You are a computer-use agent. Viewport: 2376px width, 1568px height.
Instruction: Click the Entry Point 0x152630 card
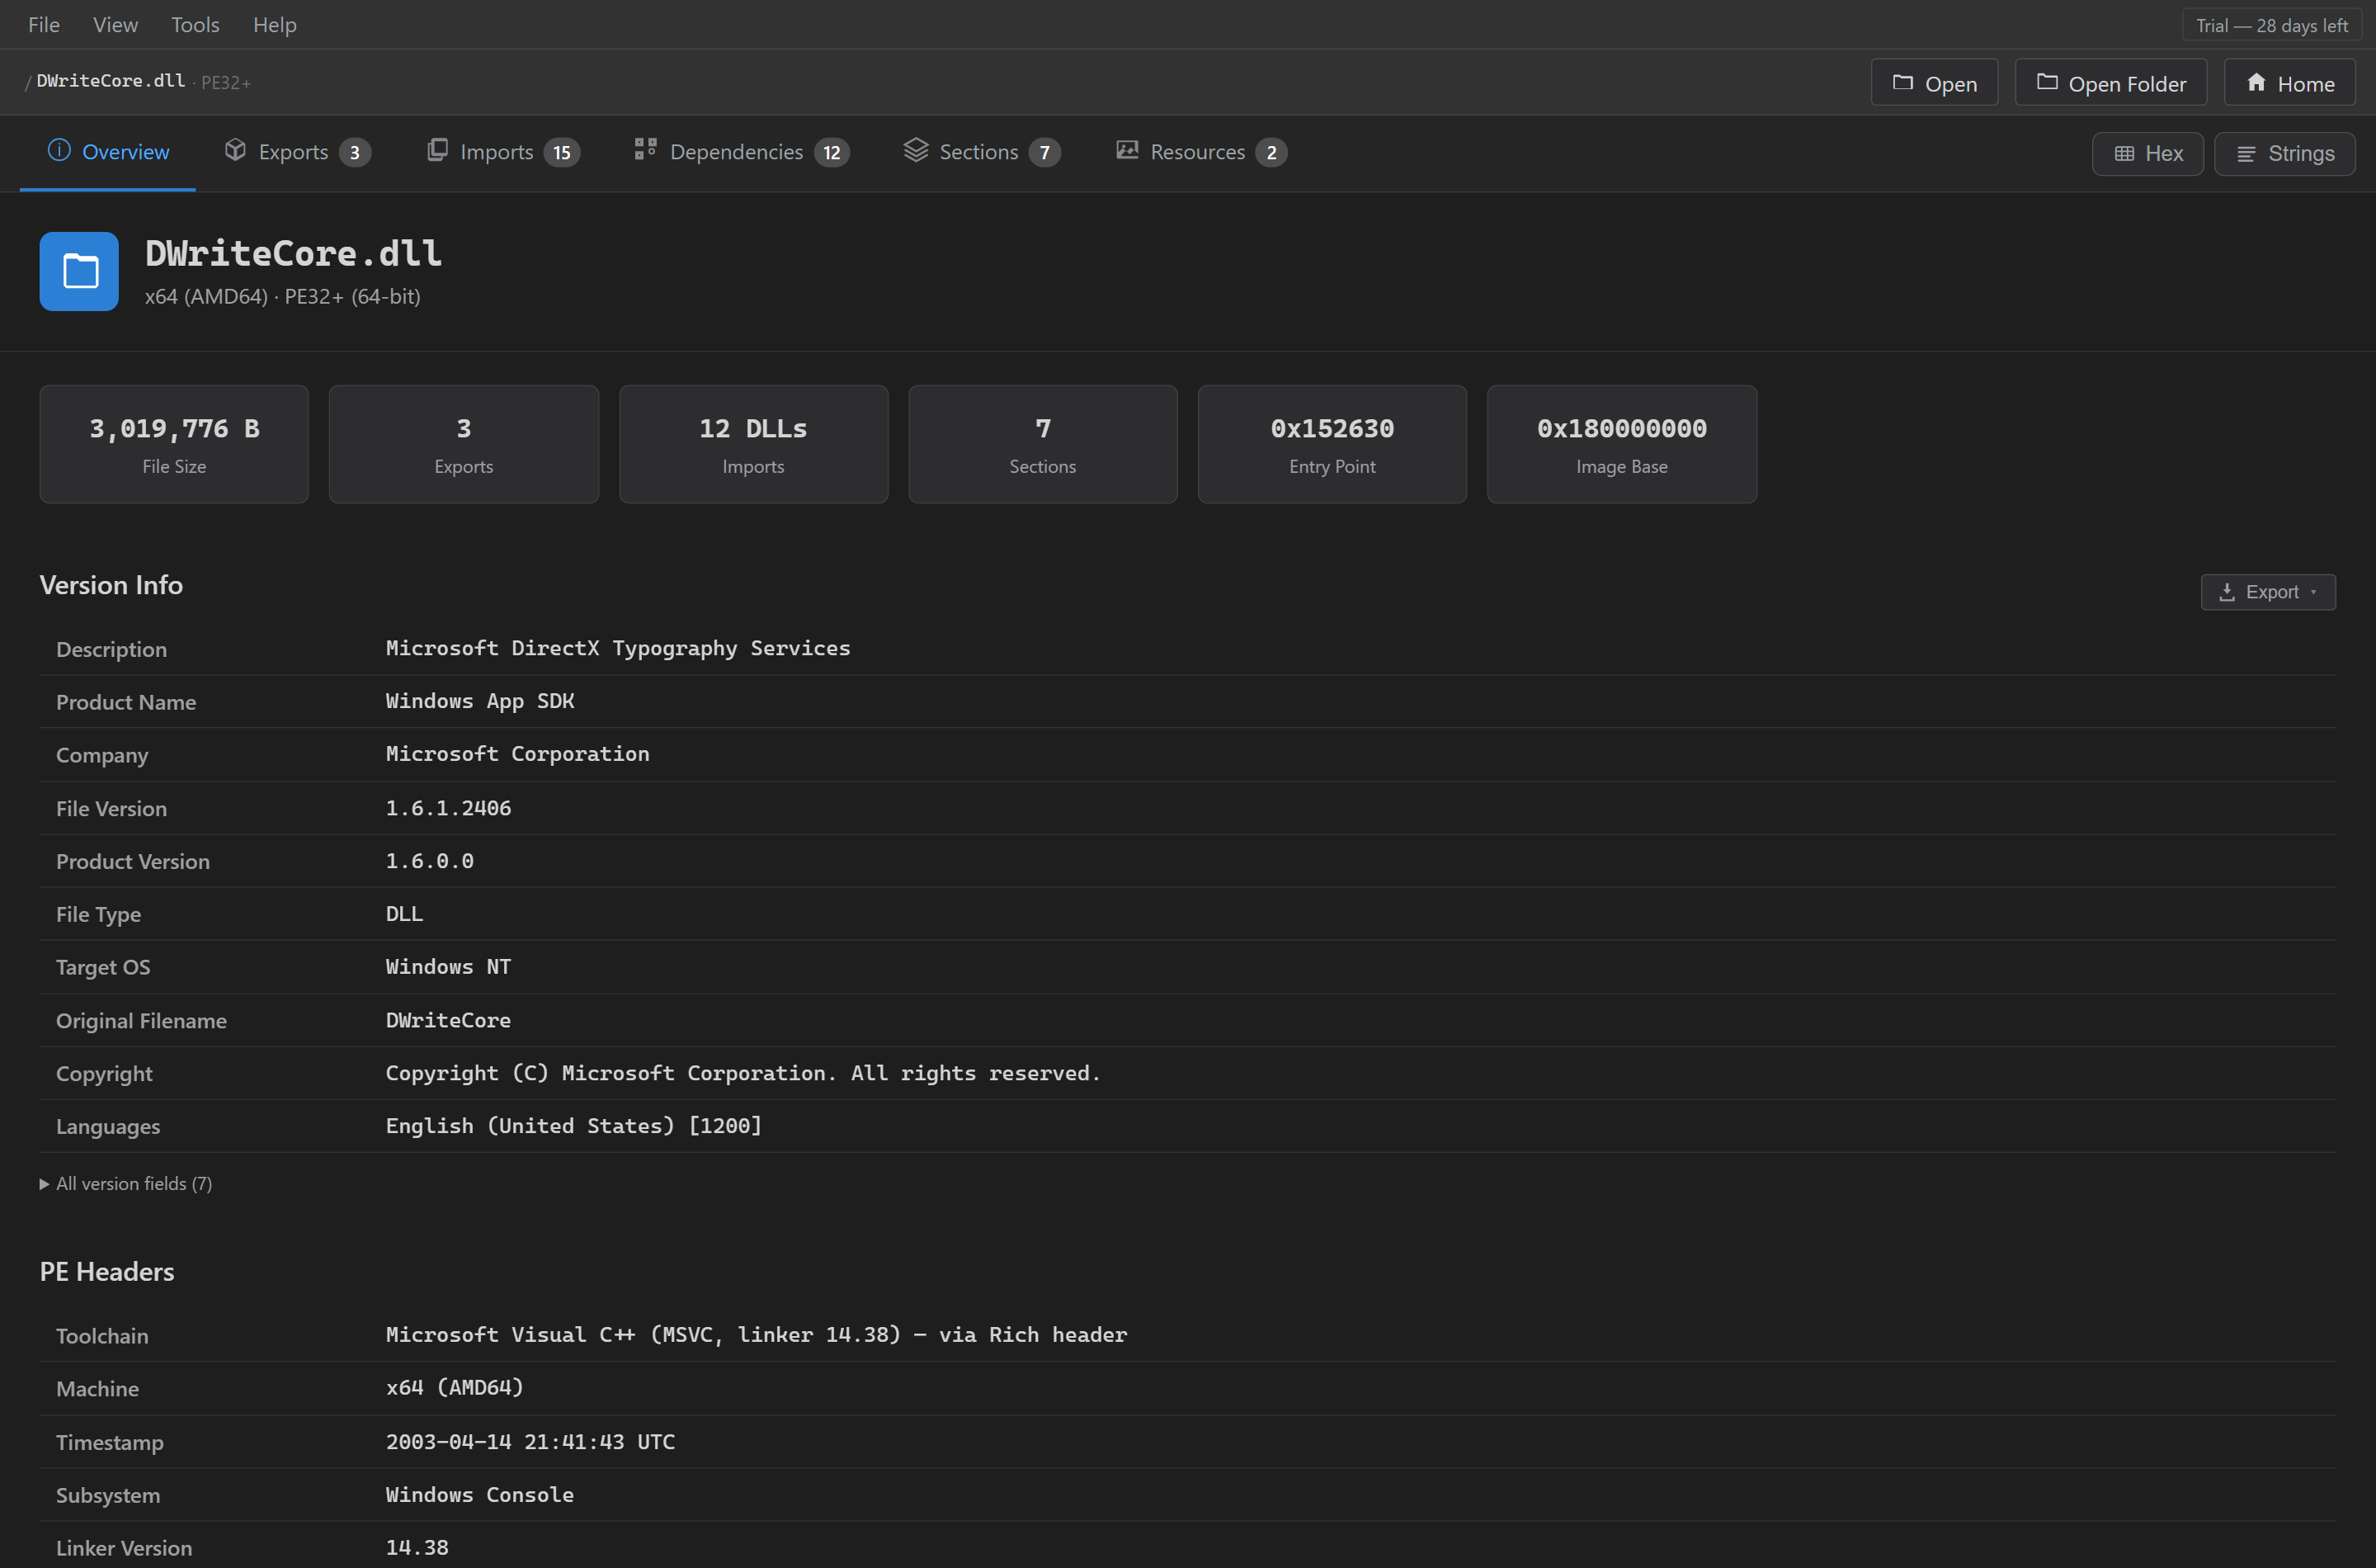click(1332, 444)
